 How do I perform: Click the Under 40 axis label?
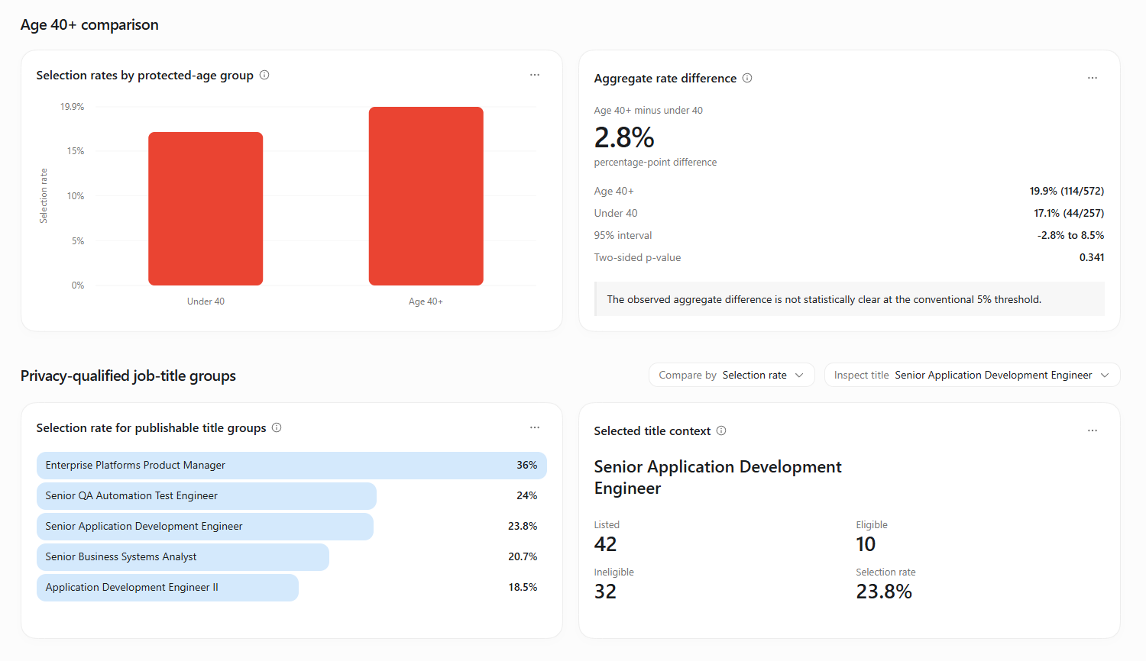coord(206,301)
